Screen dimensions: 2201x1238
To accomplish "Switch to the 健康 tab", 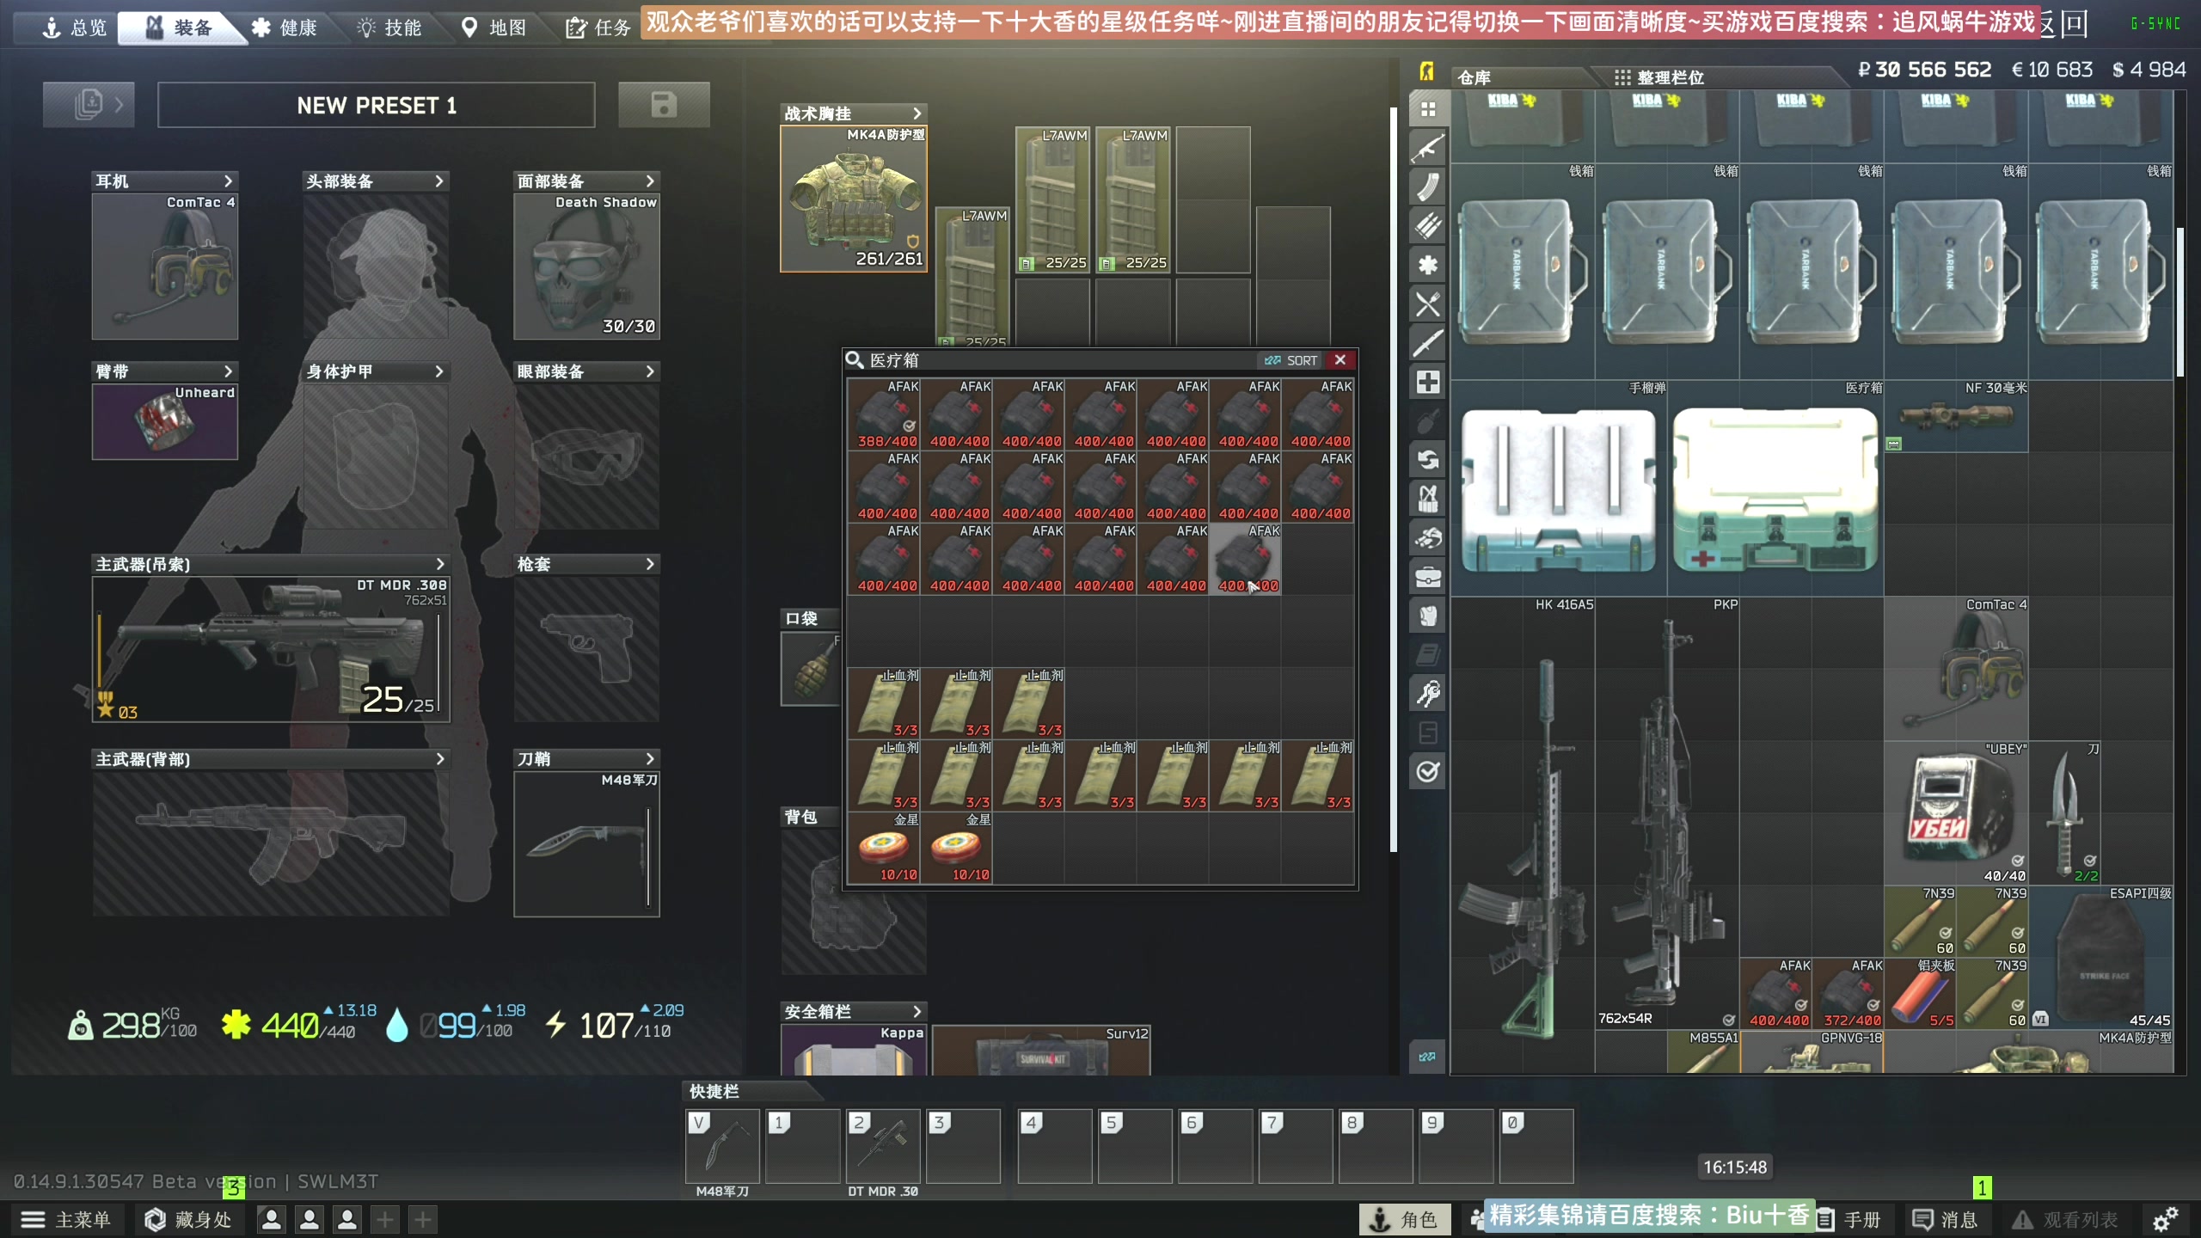I will 285,28.
